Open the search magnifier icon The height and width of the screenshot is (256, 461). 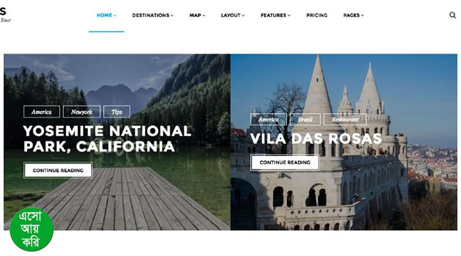(x=452, y=15)
